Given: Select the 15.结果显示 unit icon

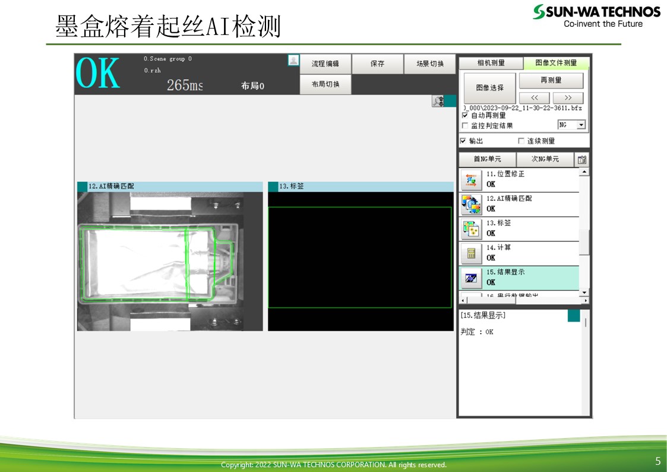Looking at the screenshot, I should coord(471,278).
